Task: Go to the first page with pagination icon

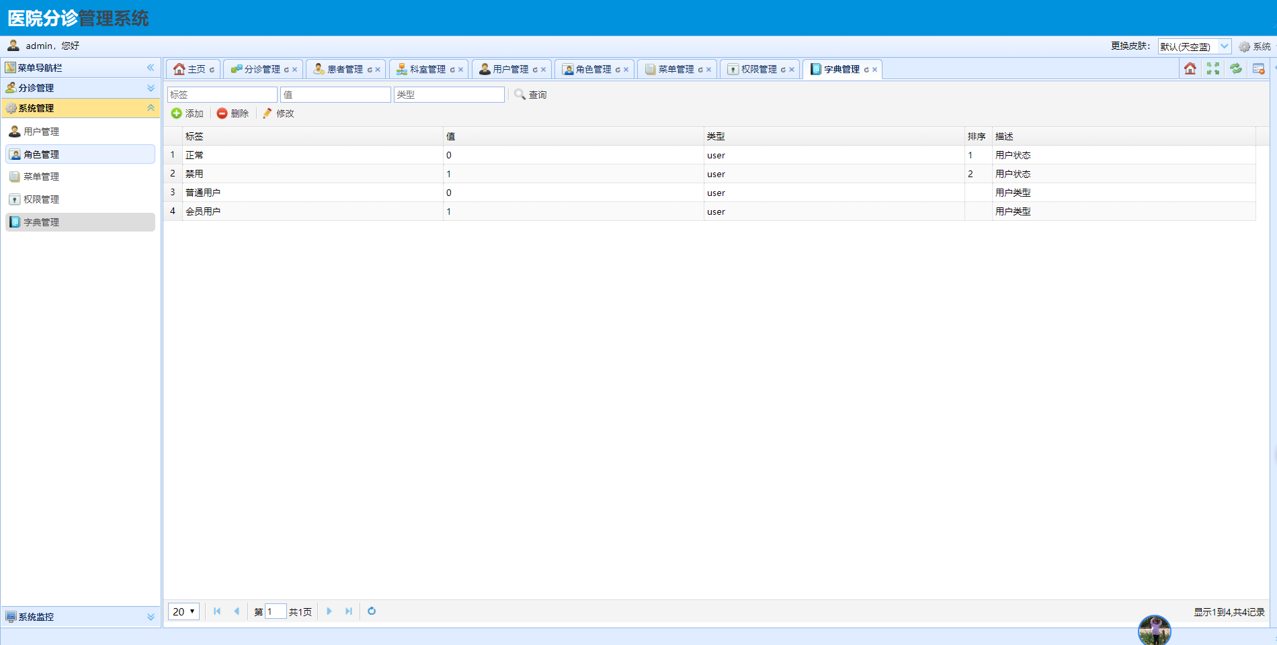Action: coord(217,611)
